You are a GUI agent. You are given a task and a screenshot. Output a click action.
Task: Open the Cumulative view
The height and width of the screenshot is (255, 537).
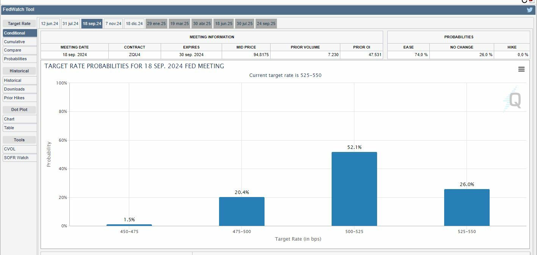20,42
